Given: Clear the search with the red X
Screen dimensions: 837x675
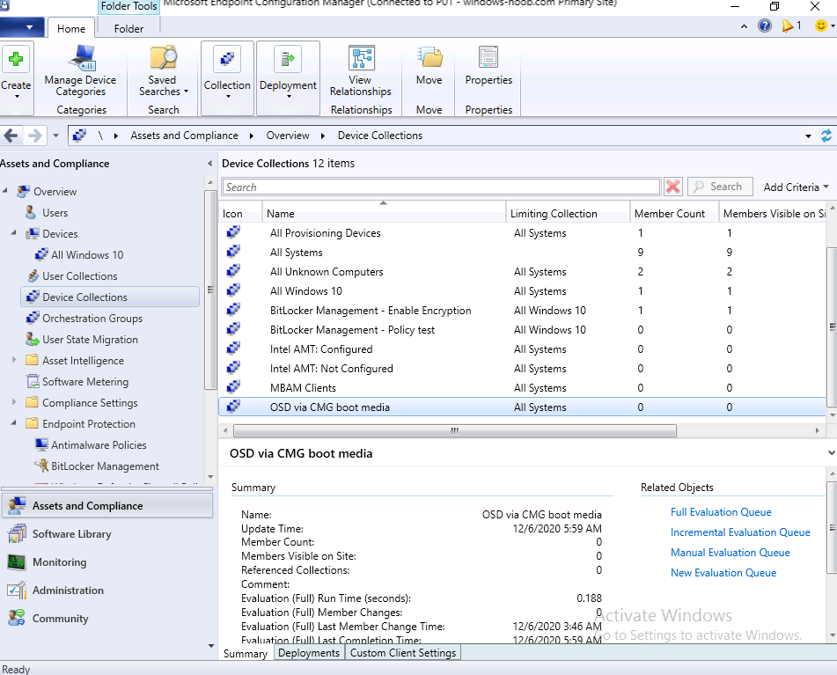Looking at the screenshot, I should point(673,187).
